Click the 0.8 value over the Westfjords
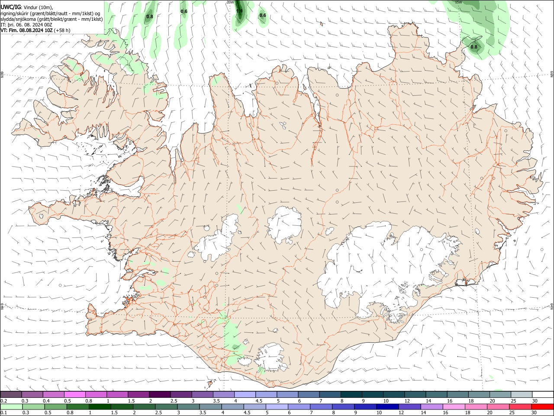The width and height of the screenshot is (554, 416). pyautogui.click(x=150, y=17)
